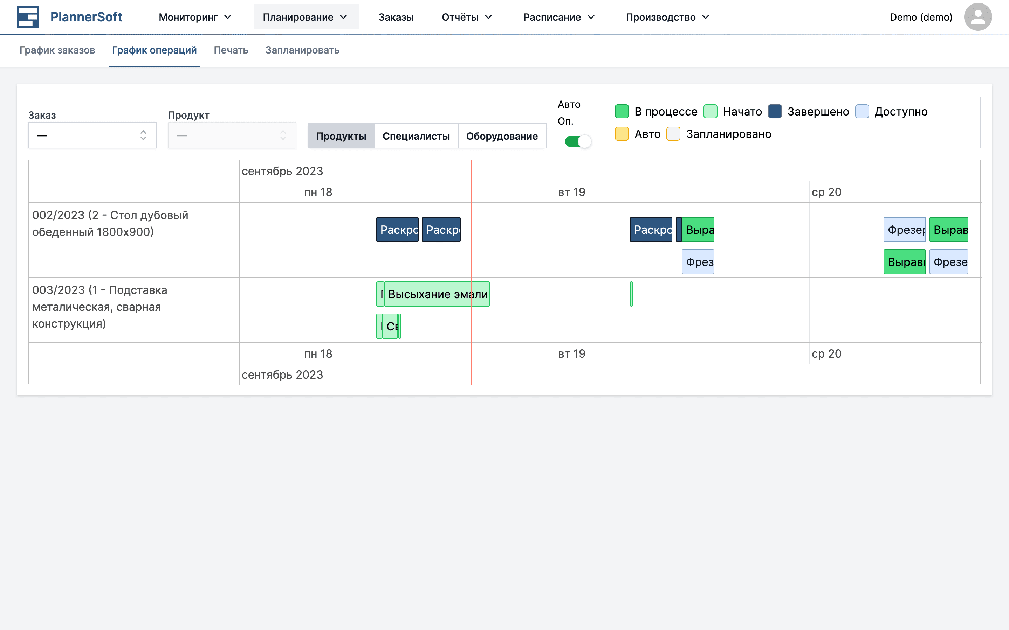Viewport: 1009px width, 630px height.
Task: Click the Высыхание эмали operation bar
Action: (438, 294)
